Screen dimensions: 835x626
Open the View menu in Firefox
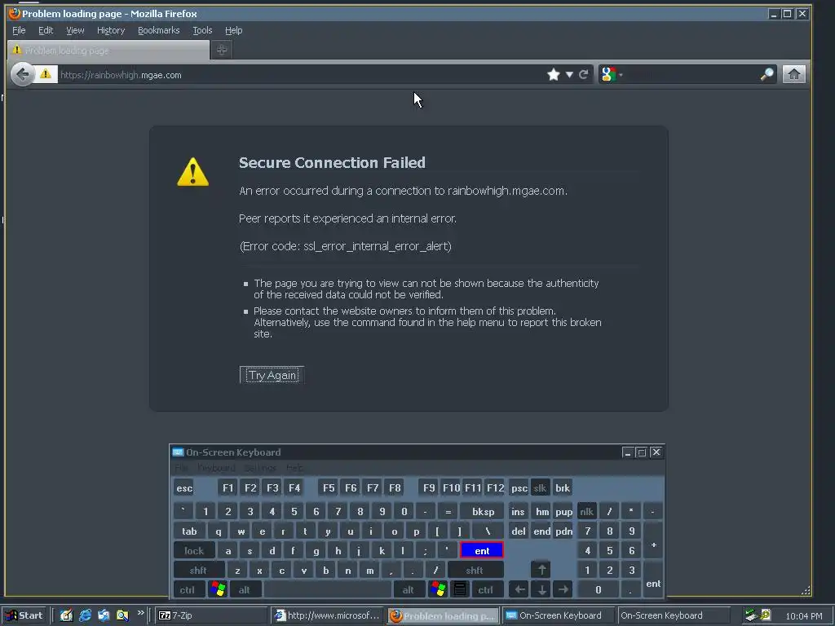click(x=75, y=30)
